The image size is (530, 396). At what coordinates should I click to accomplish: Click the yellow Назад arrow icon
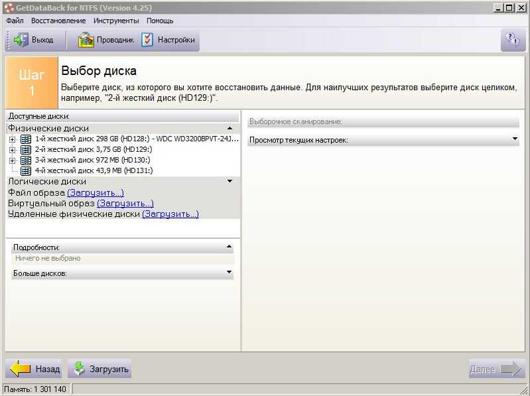click(21, 369)
